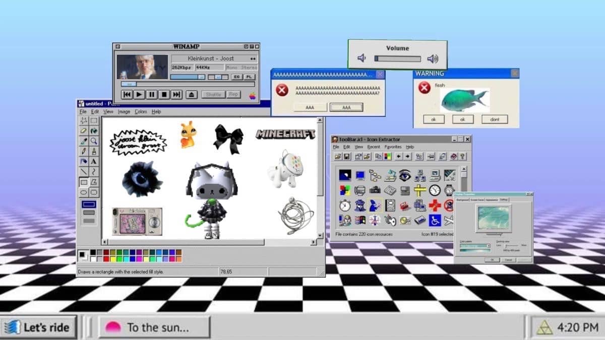Click the Eject button in Winamp
Screen dimensions: 605x340
point(192,94)
